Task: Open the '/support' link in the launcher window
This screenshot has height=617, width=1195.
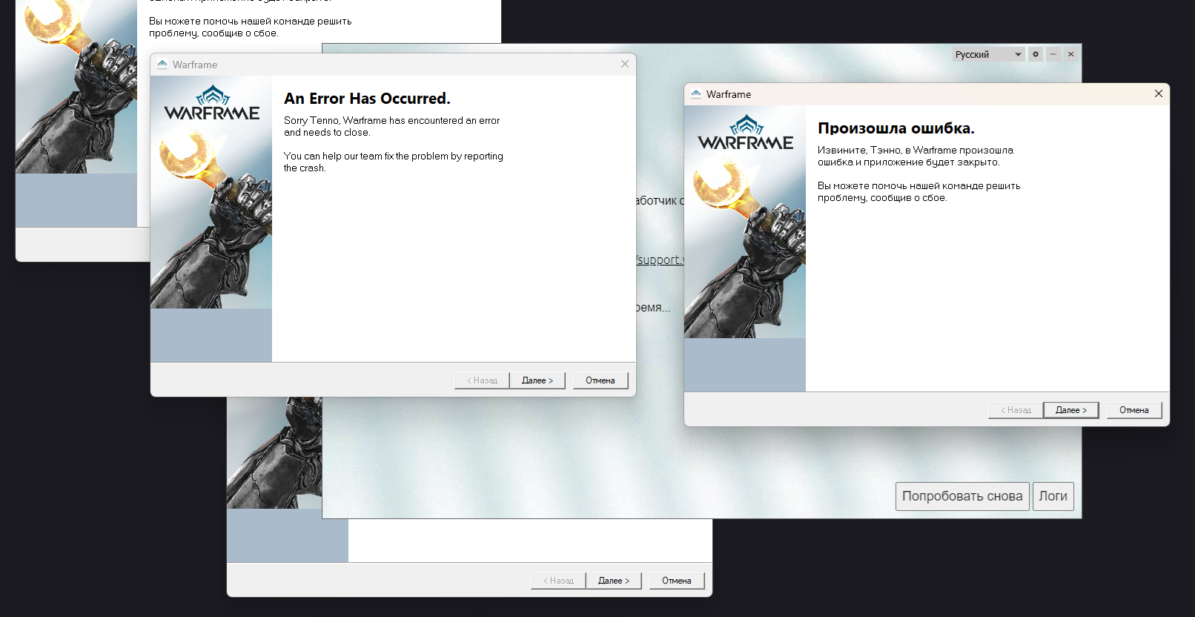Action: tap(660, 260)
